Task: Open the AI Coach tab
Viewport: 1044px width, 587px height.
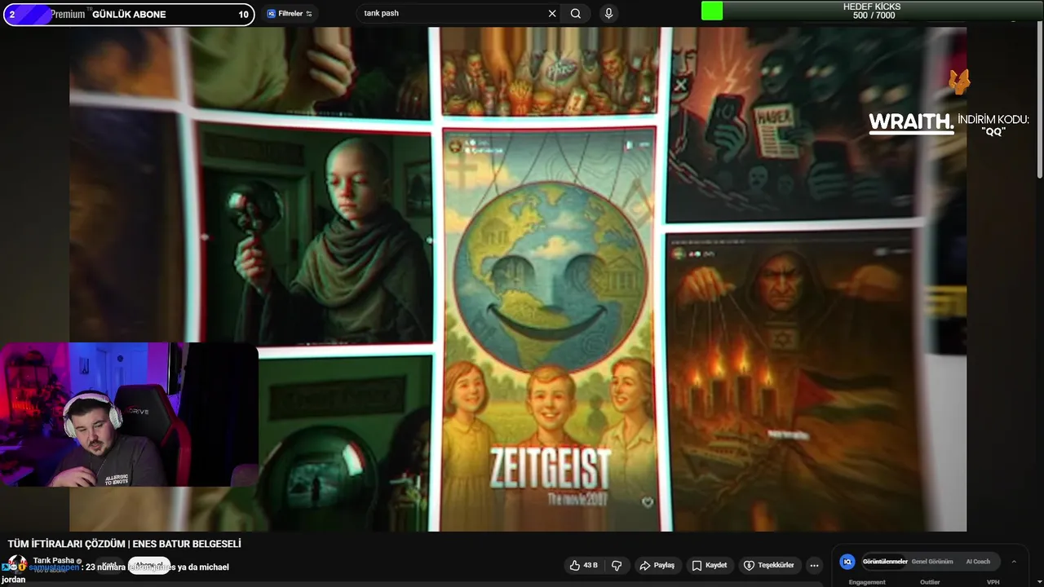Action: coord(978,561)
